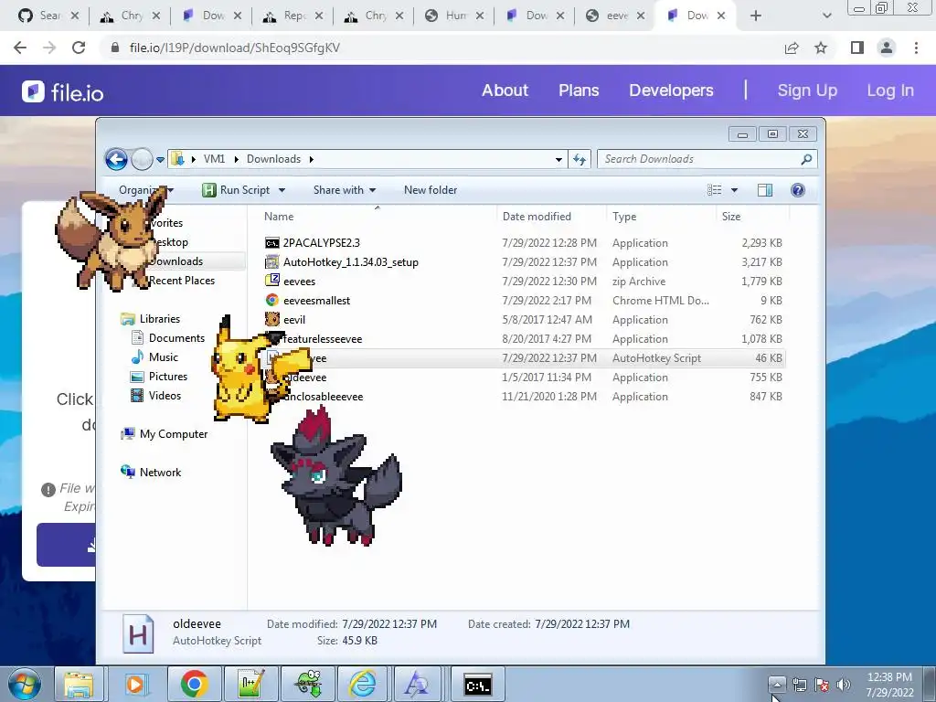The height and width of the screenshot is (702, 936).
Task: Toggle the preview pane button
Action: click(x=765, y=190)
